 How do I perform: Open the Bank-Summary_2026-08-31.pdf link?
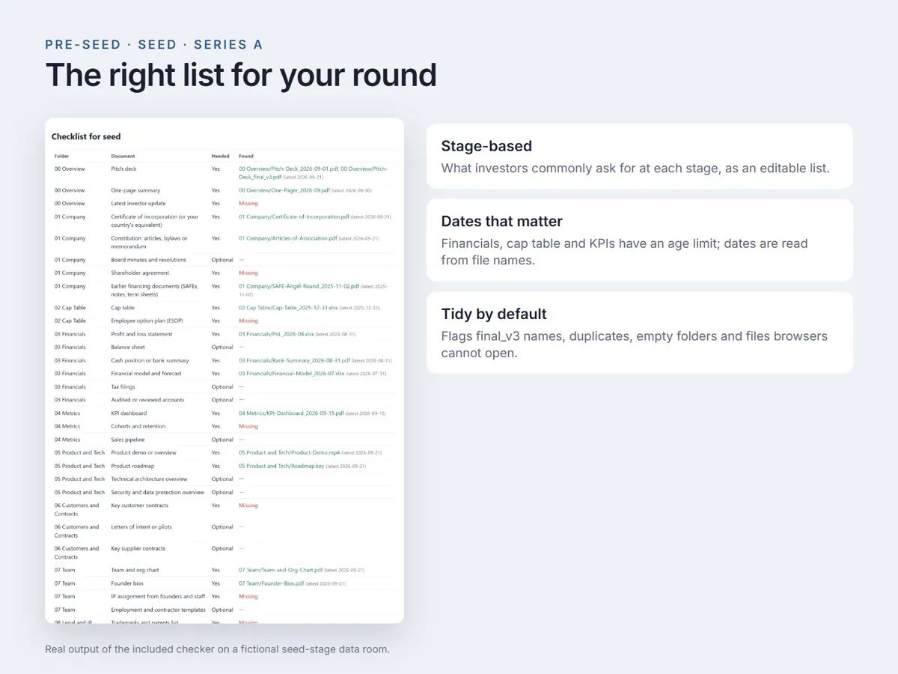[x=294, y=360]
